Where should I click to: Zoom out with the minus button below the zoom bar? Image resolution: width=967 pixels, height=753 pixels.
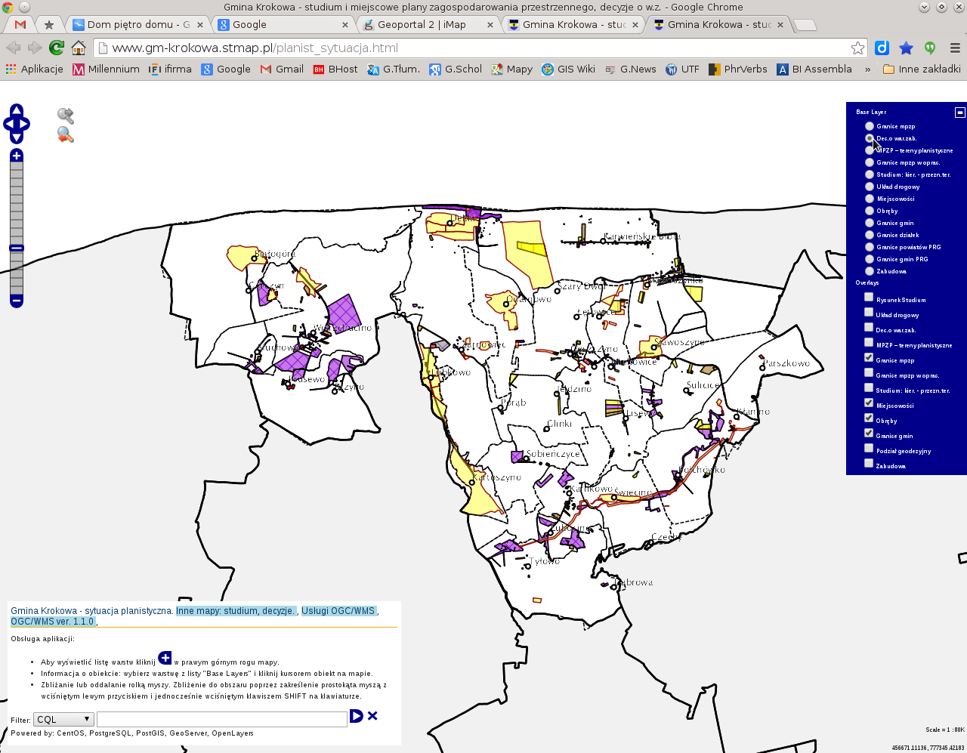pyautogui.click(x=17, y=301)
